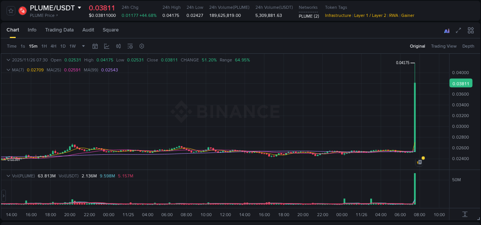Hide the MA indicators row
481x225 pixels.
pos(8,70)
